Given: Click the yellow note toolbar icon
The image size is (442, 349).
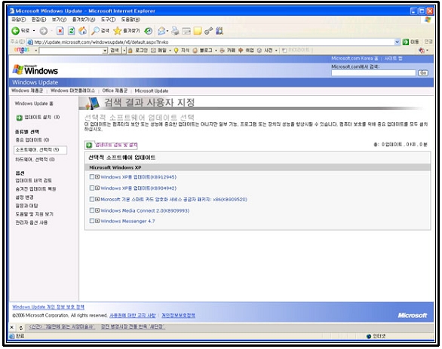Looking at the screenshot, I should coord(198,31).
